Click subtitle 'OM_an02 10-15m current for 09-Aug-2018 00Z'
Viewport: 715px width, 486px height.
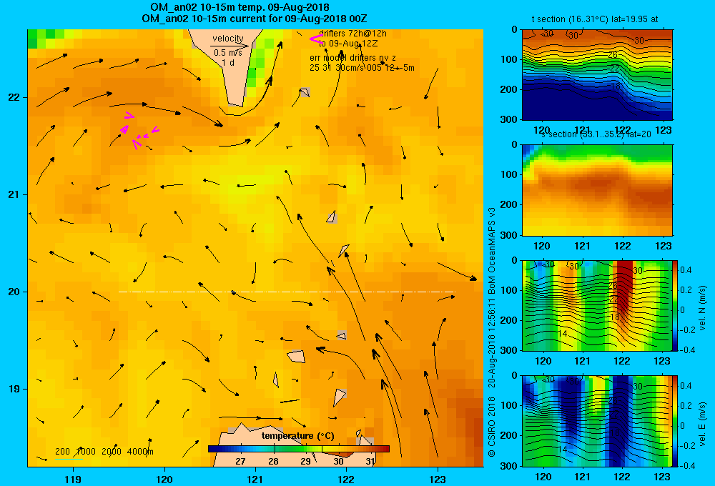pyautogui.click(x=255, y=19)
